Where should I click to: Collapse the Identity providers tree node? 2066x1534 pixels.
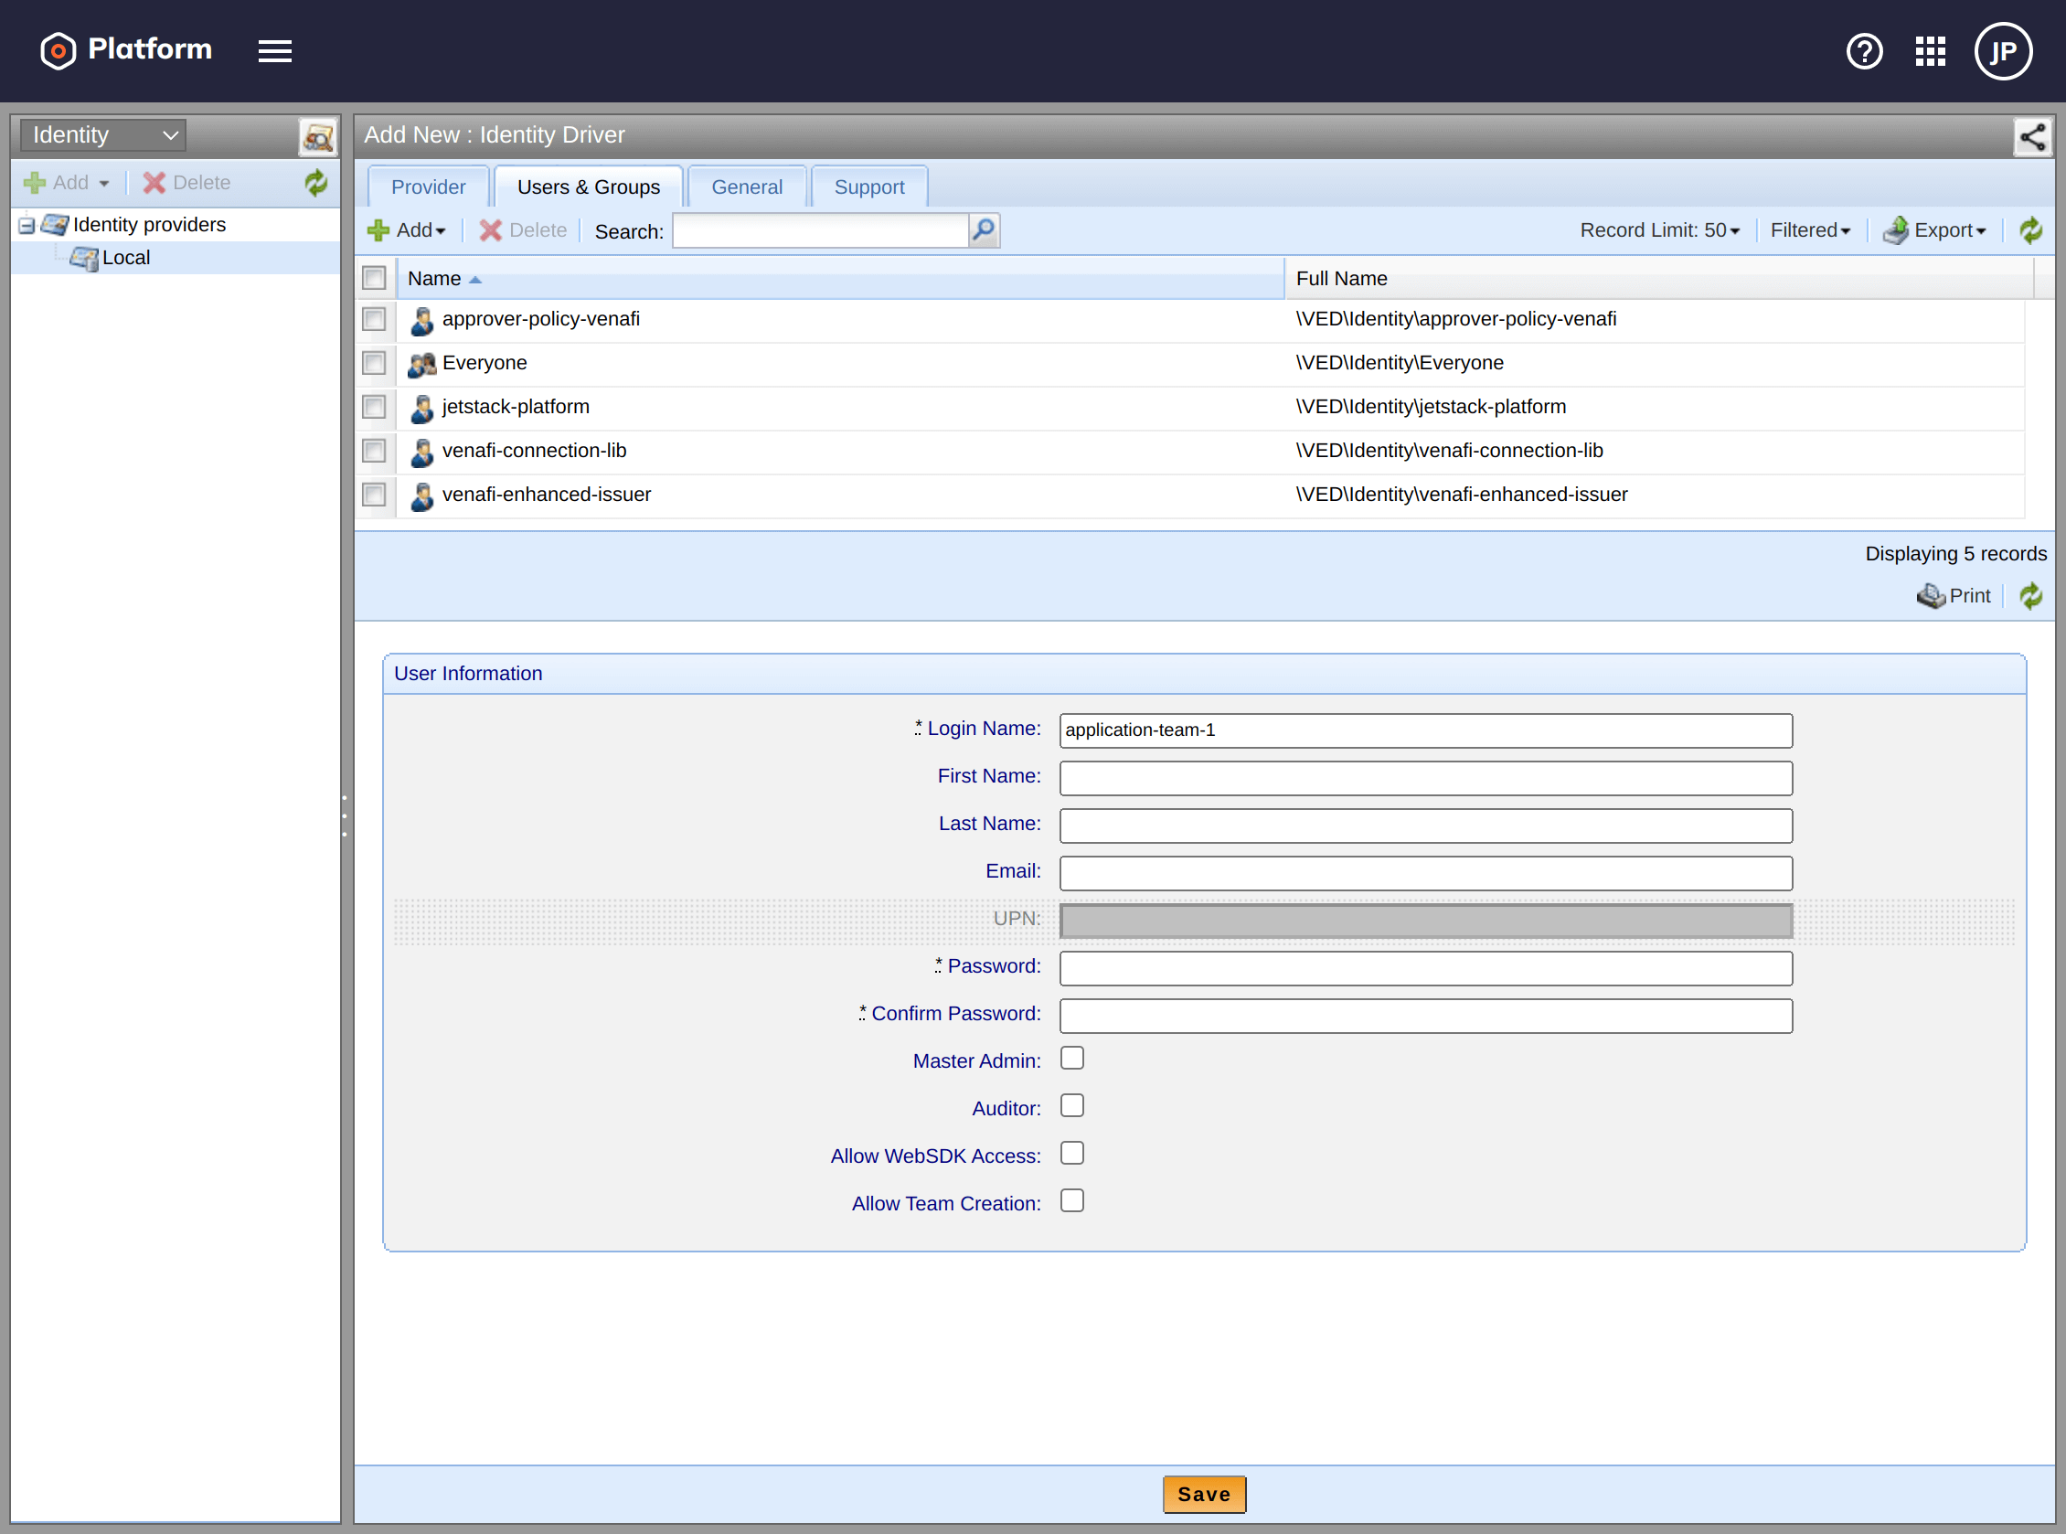pyautogui.click(x=27, y=226)
